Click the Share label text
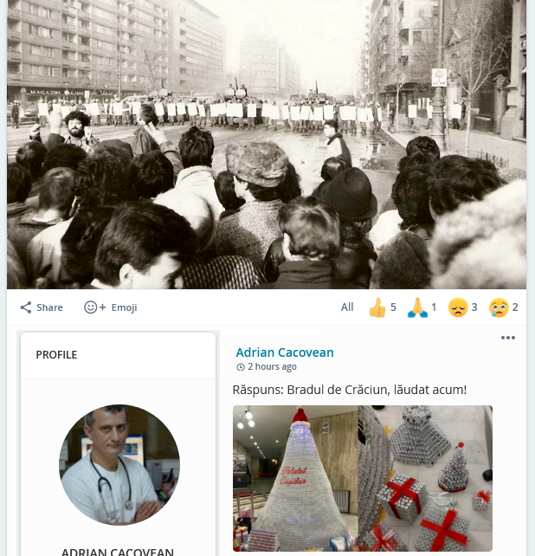Screen dimensions: 535x556 [49, 307]
